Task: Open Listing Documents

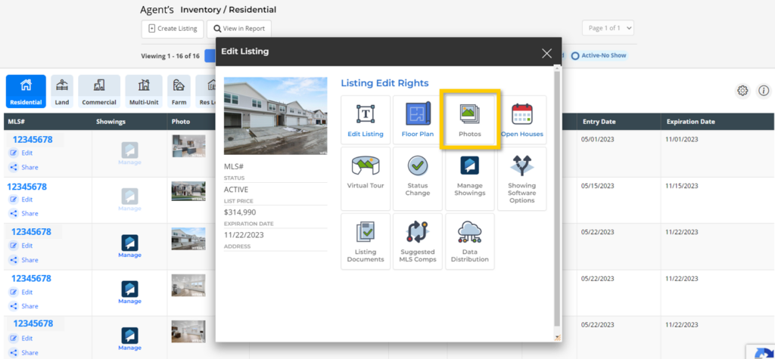Action: (x=366, y=242)
